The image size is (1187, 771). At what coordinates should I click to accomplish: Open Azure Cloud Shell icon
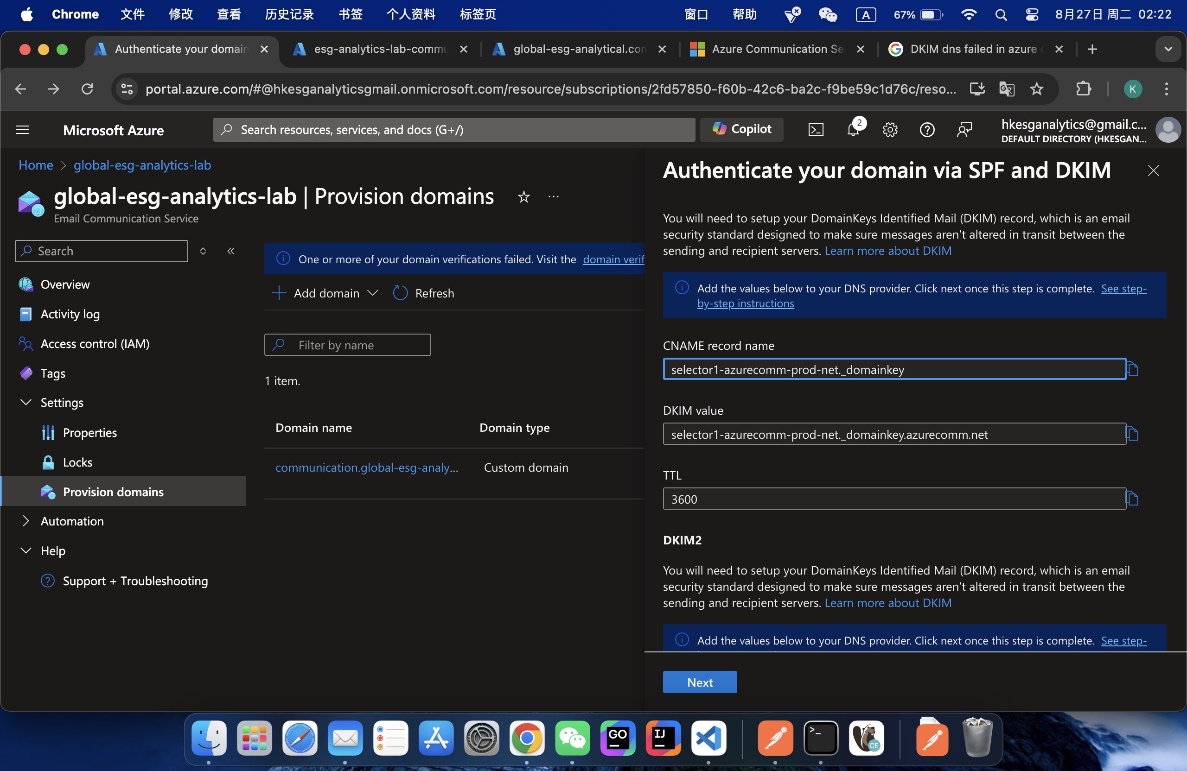pyautogui.click(x=816, y=130)
